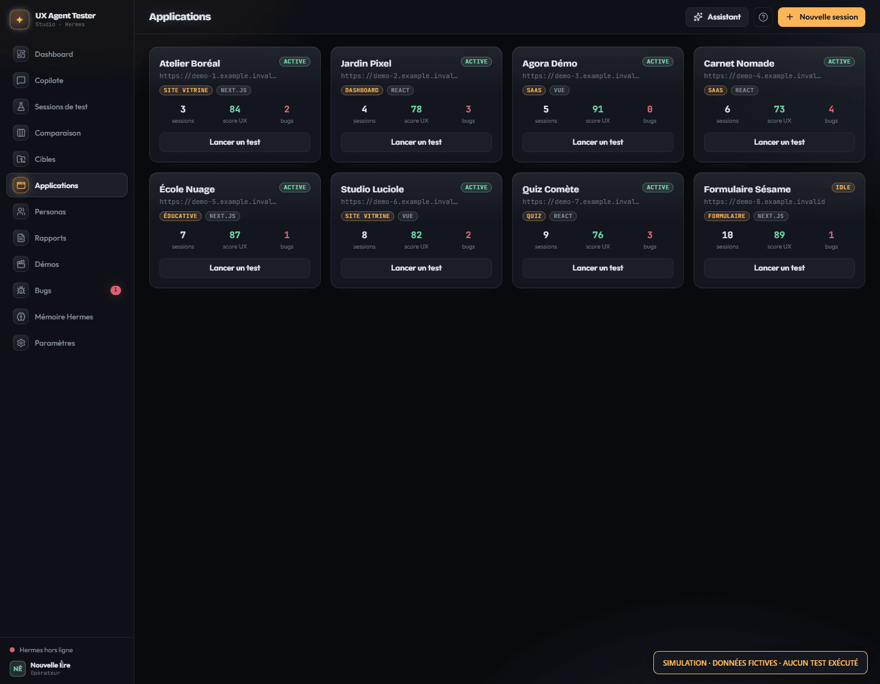Launch a test for Studio Luciole
The width and height of the screenshot is (880, 684).
[x=416, y=268]
